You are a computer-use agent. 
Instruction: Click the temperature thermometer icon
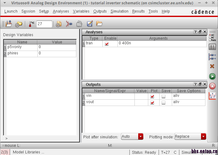point(31,24)
